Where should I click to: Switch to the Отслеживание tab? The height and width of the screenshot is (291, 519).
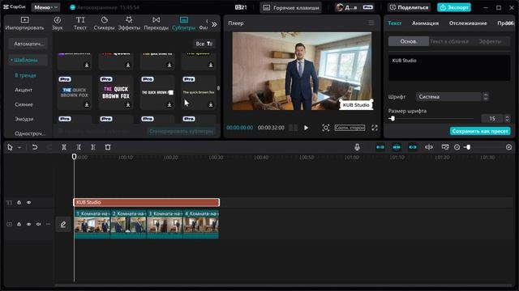[468, 23]
